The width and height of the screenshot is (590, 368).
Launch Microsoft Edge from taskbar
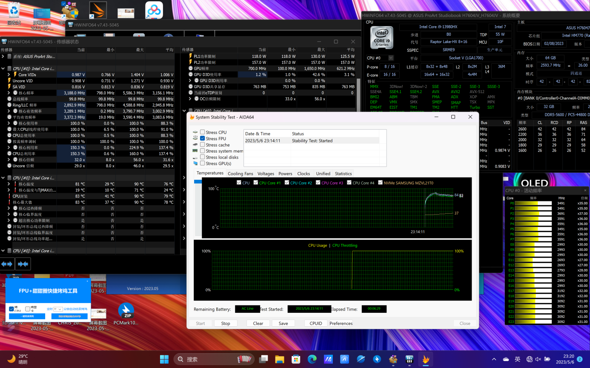(312, 359)
